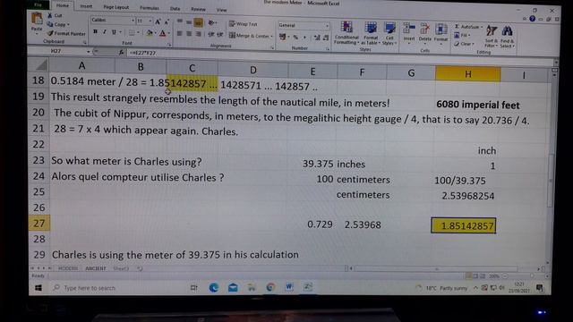Screen dimensions: 573x322
Task: Open the File tab
Action: (x=38, y=4)
